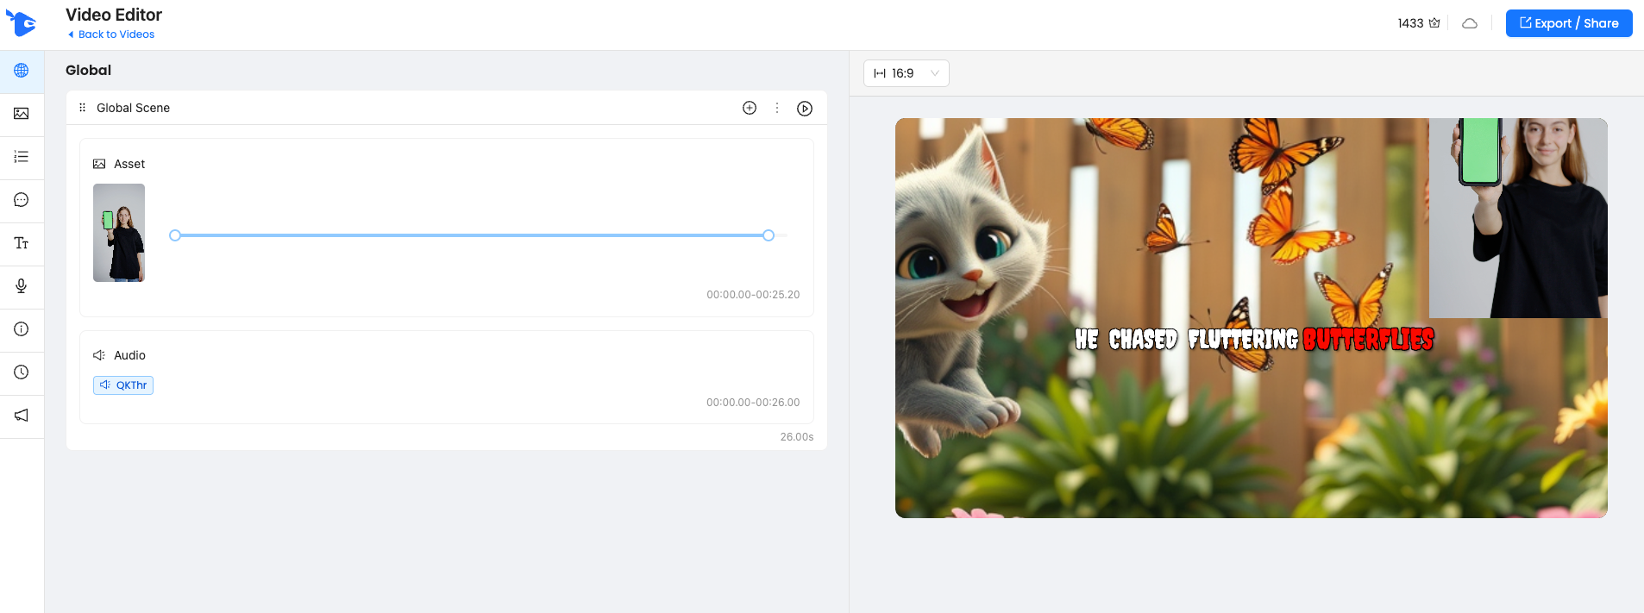The width and height of the screenshot is (1644, 613).
Task: Click the asset timeline end handle
Action: (x=769, y=235)
